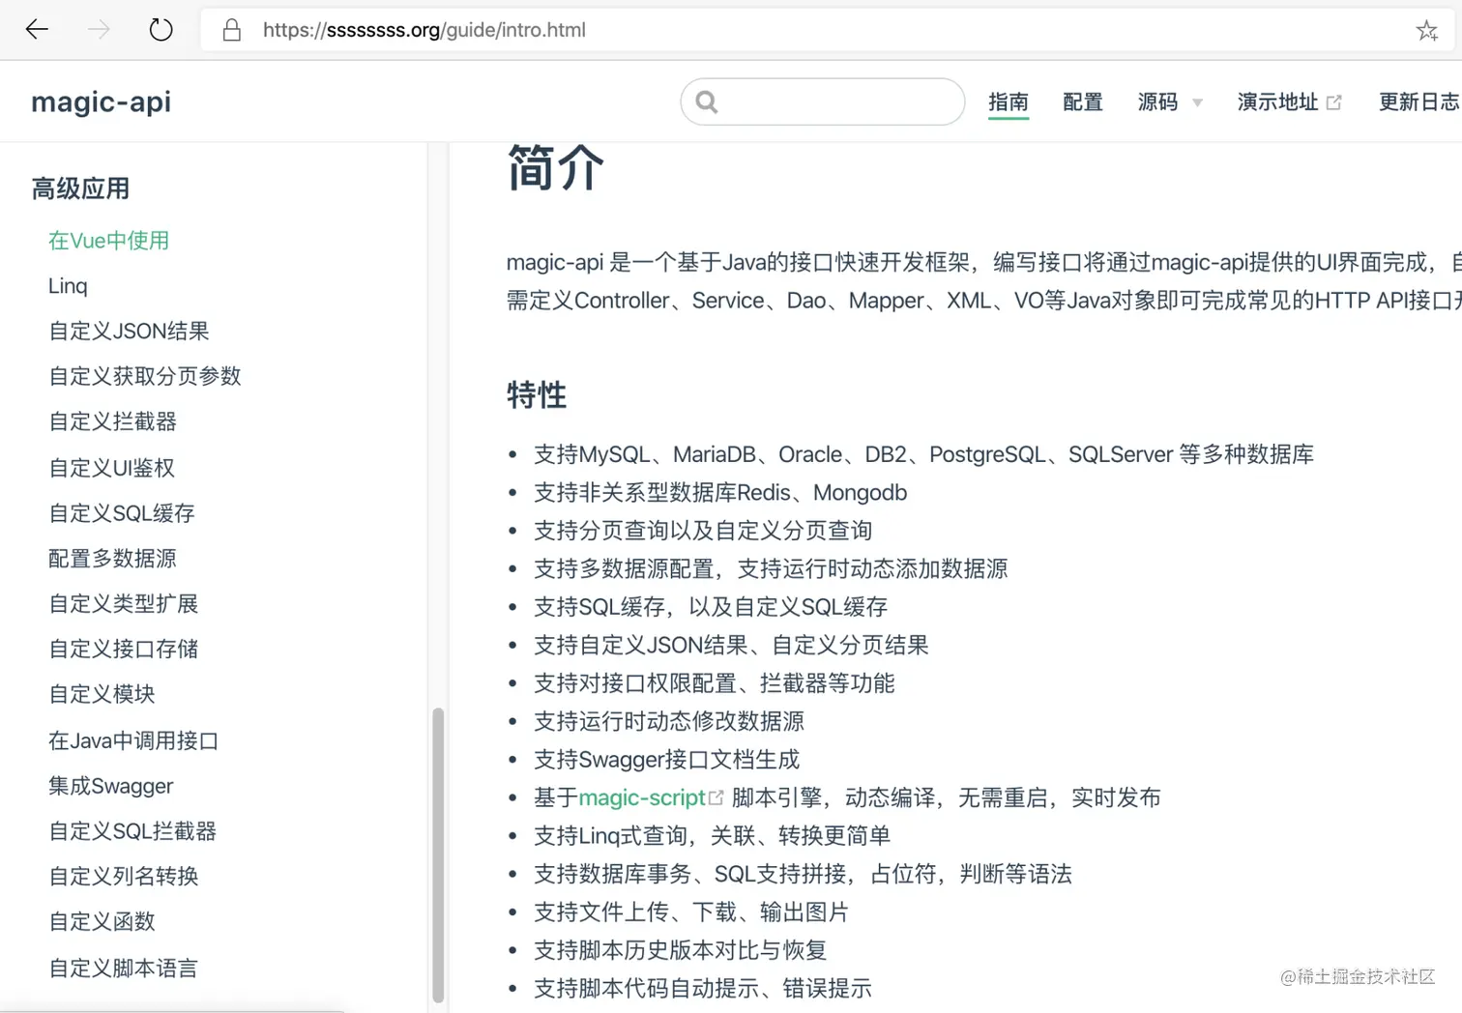Screen dimensions: 1462x1013
Task: Click the external link icon after magic-script
Action: [x=716, y=797]
